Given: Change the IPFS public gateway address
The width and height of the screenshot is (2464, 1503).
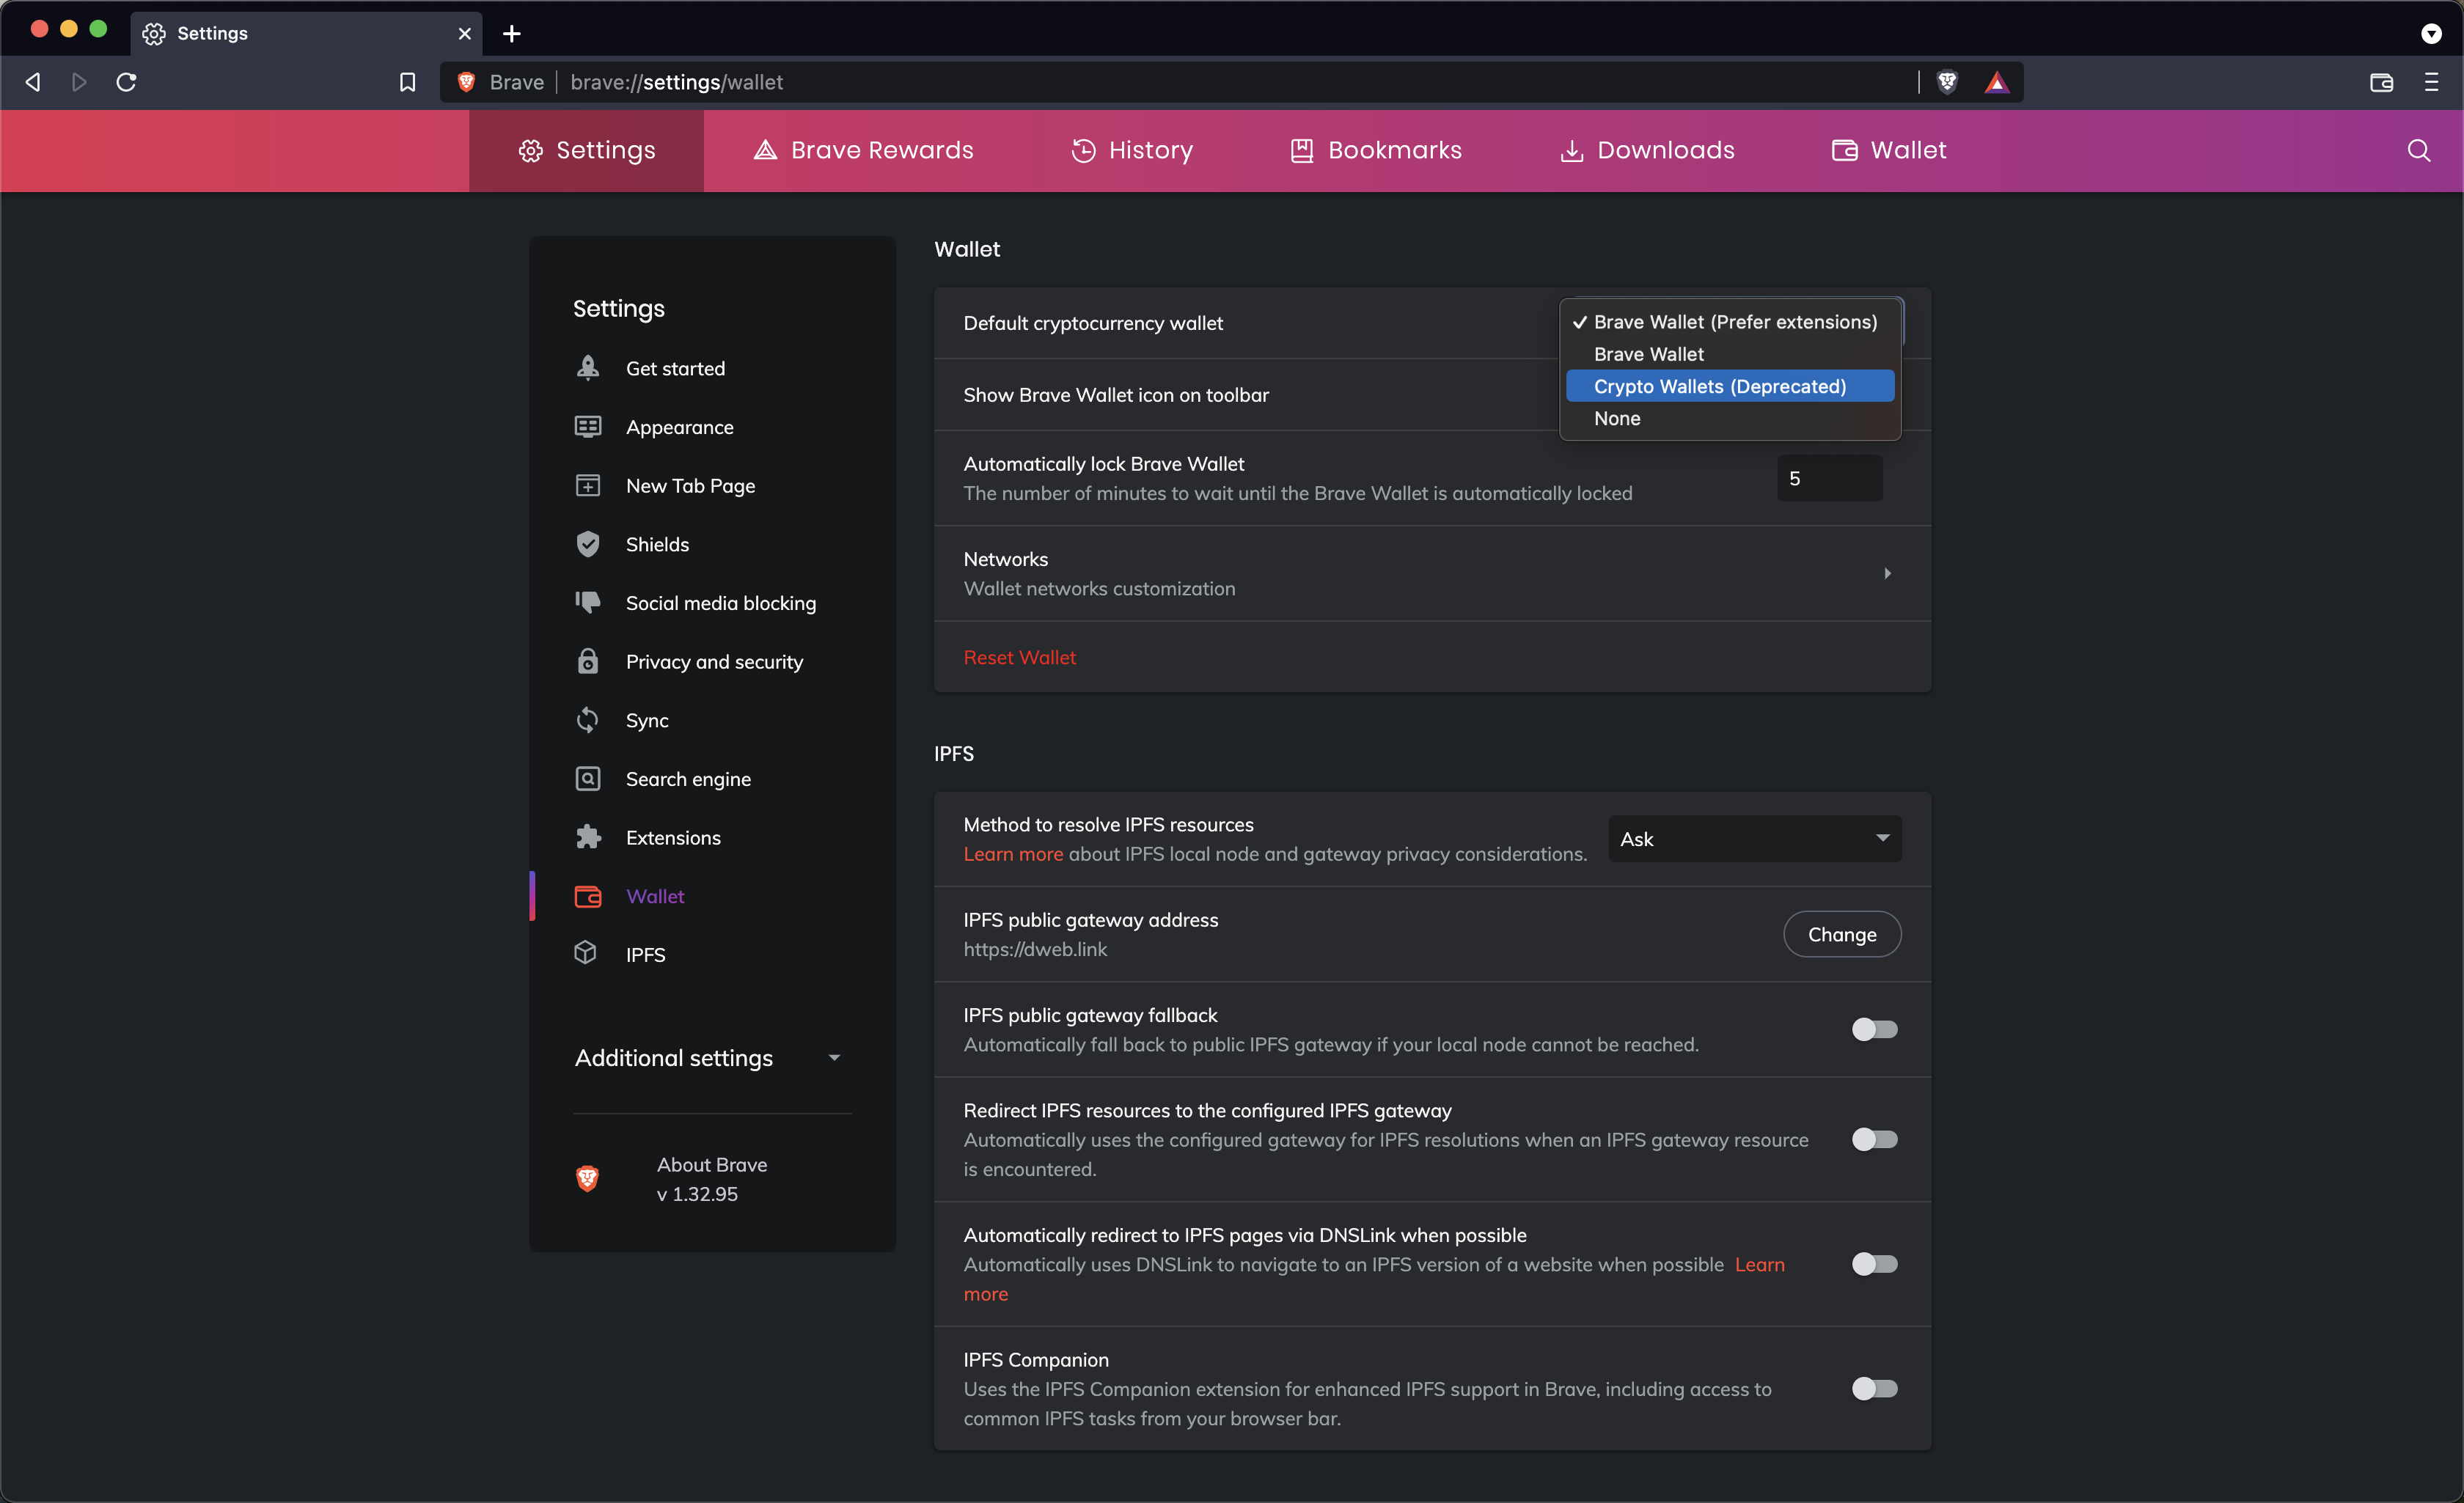Looking at the screenshot, I should (x=1841, y=934).
